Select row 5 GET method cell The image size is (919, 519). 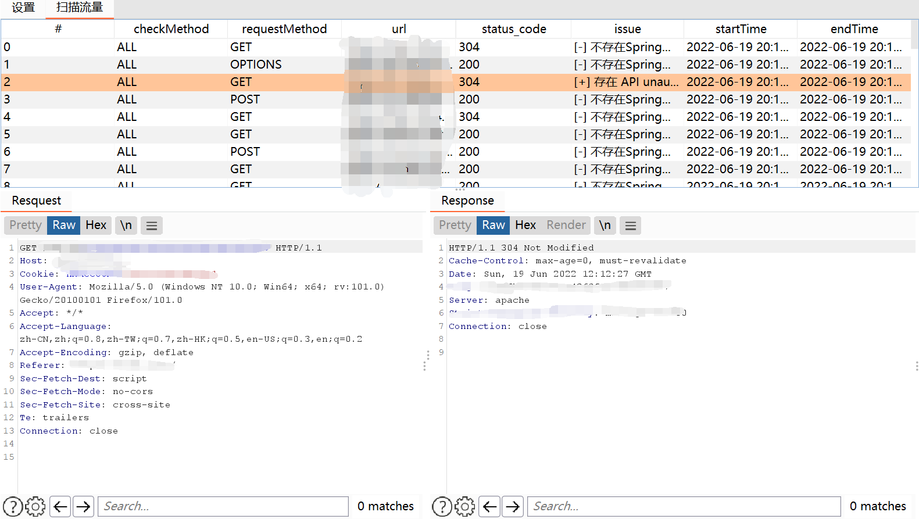pos(284,134)
